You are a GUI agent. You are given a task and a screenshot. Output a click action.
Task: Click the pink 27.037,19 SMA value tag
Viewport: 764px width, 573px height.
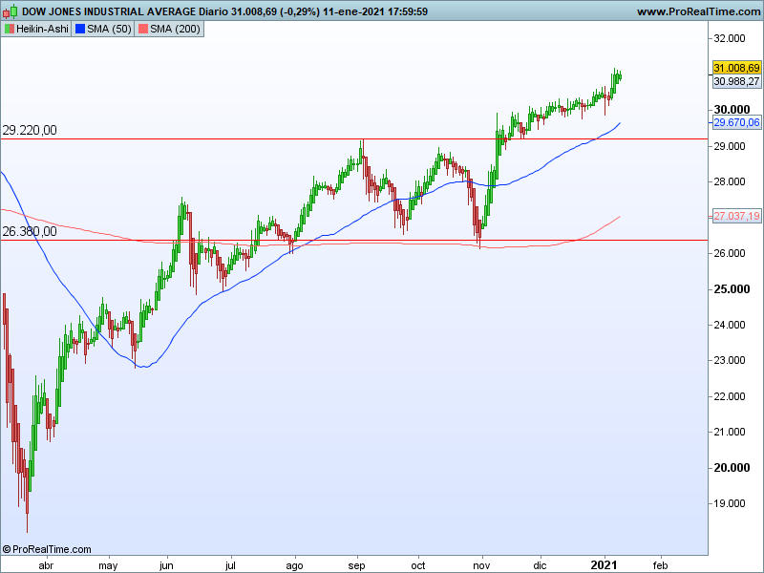click(x=736, y=216)
